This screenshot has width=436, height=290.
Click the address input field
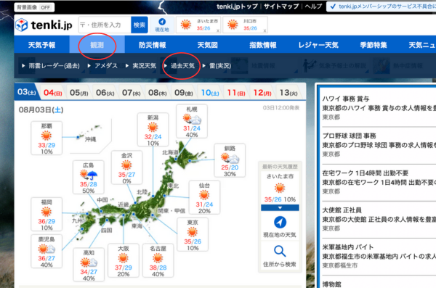click(105, 25)
